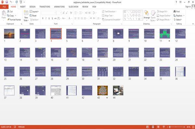
Task: Click the Undo arrow icon
Action: [x=11, y=2]
